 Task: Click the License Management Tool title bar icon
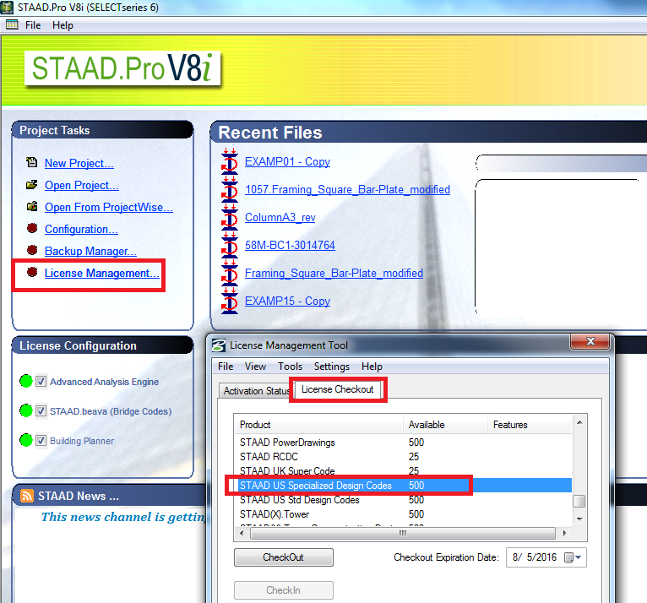(x=219, y=345)
